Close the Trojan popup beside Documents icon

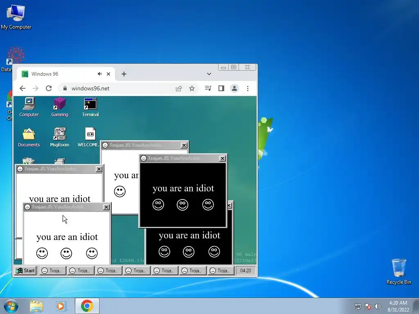99,169
